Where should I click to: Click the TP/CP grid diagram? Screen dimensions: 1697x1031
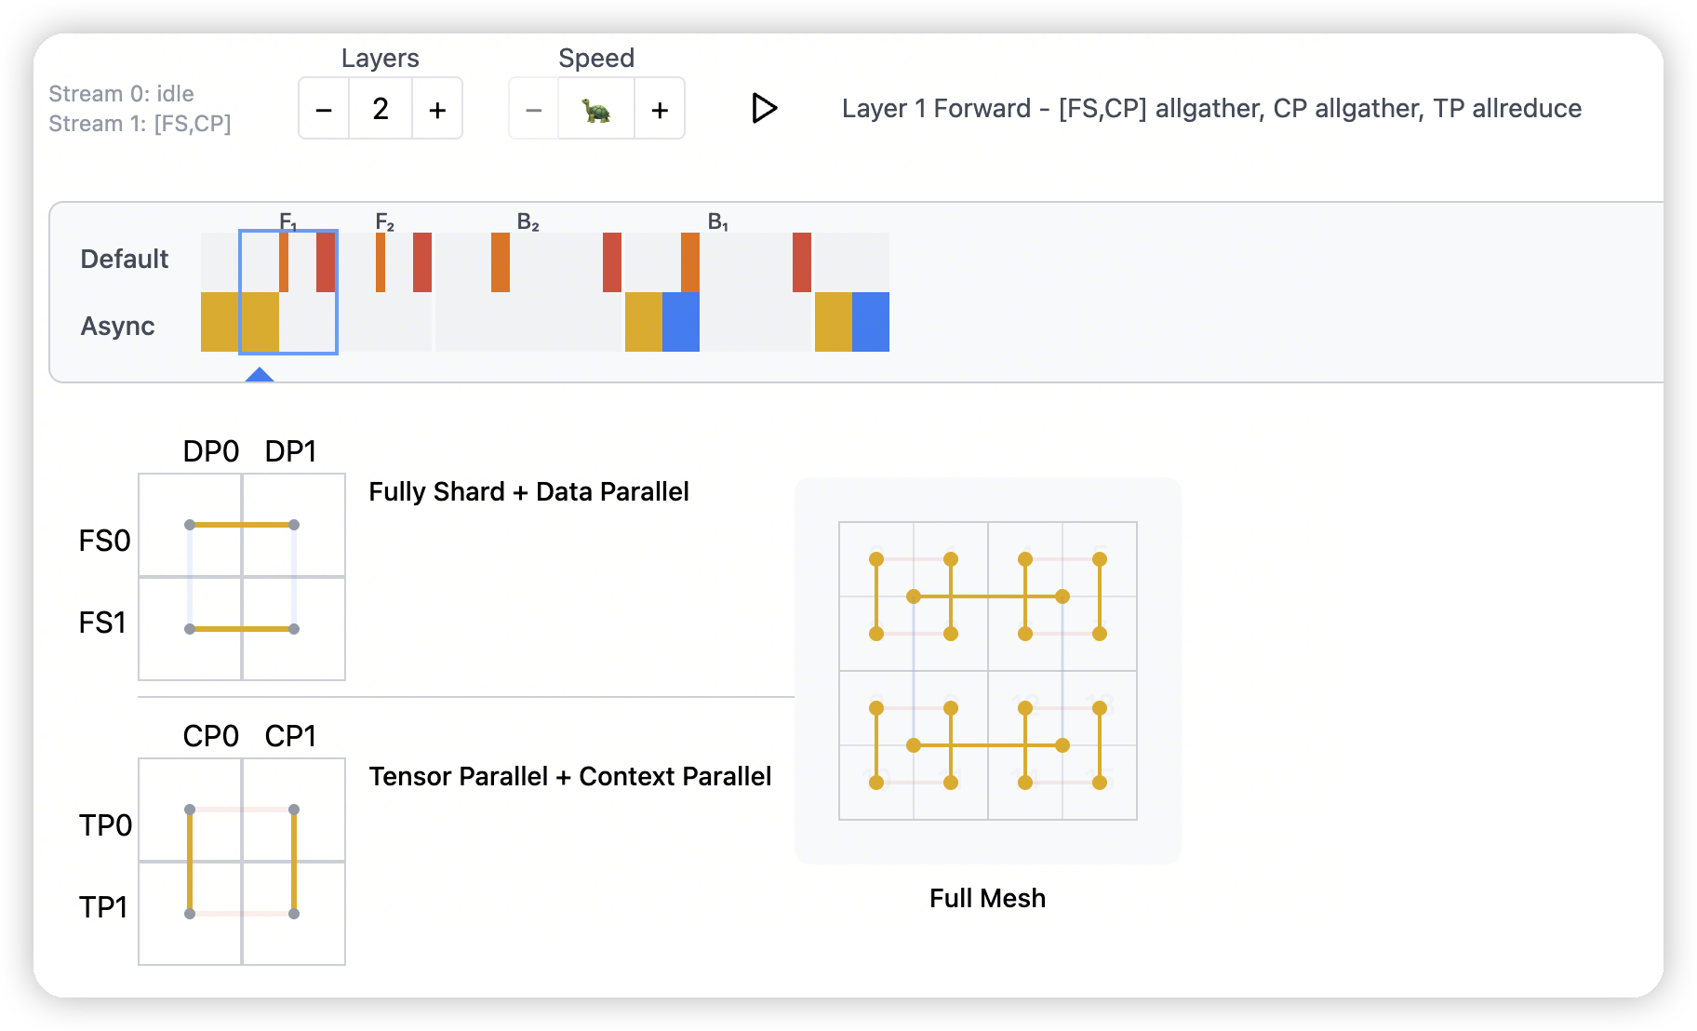(242, 862)
